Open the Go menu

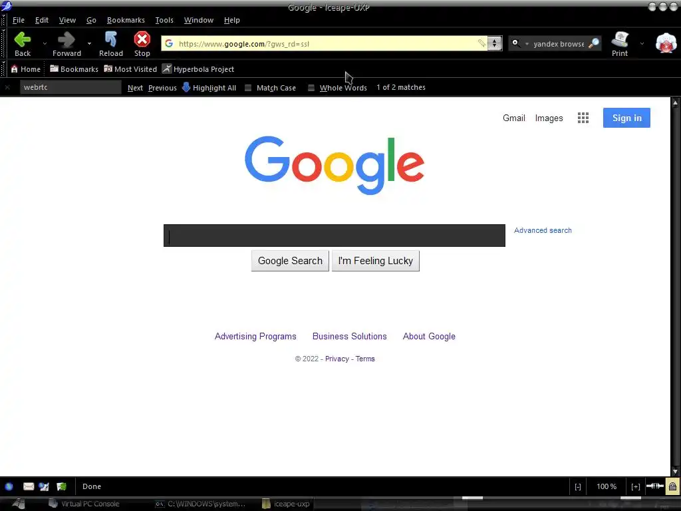[x=91, y=20]
